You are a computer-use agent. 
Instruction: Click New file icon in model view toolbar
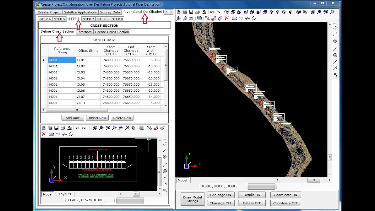(178, 12)
